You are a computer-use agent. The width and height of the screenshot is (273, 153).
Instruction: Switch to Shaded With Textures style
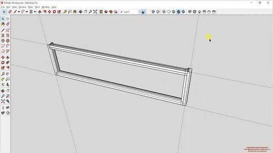pyautogui.click(x=178, y=12)
